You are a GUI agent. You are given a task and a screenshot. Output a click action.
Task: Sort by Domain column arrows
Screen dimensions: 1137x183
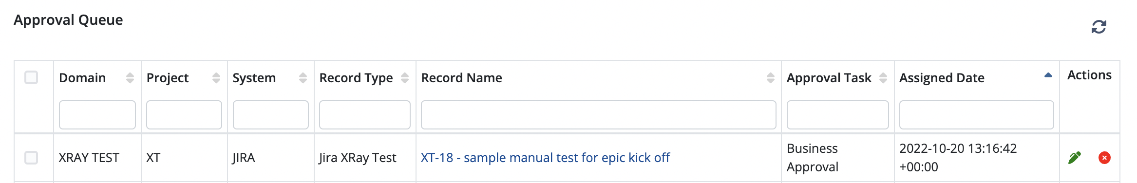pyautogui.click(x=130, y=78)
